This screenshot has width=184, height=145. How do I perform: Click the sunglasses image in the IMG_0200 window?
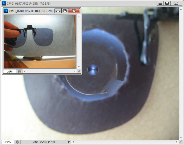coord(40,42)
